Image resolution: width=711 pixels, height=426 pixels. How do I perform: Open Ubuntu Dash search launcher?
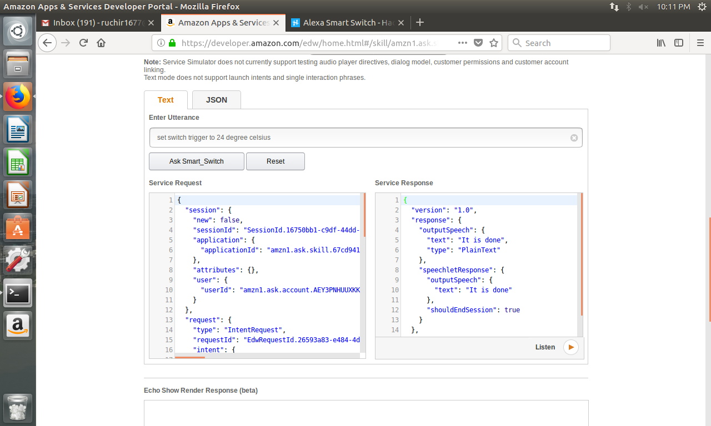click(18, 31)
